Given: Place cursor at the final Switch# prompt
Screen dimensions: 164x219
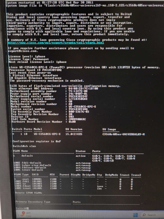Looking at the screenshot, I should point(22,208).
